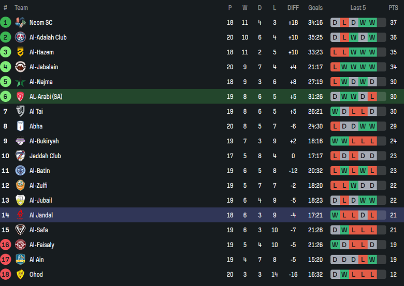Click the Ohod yellow club crest
This screenshot has height=286, width=404.
coord(20,275)
